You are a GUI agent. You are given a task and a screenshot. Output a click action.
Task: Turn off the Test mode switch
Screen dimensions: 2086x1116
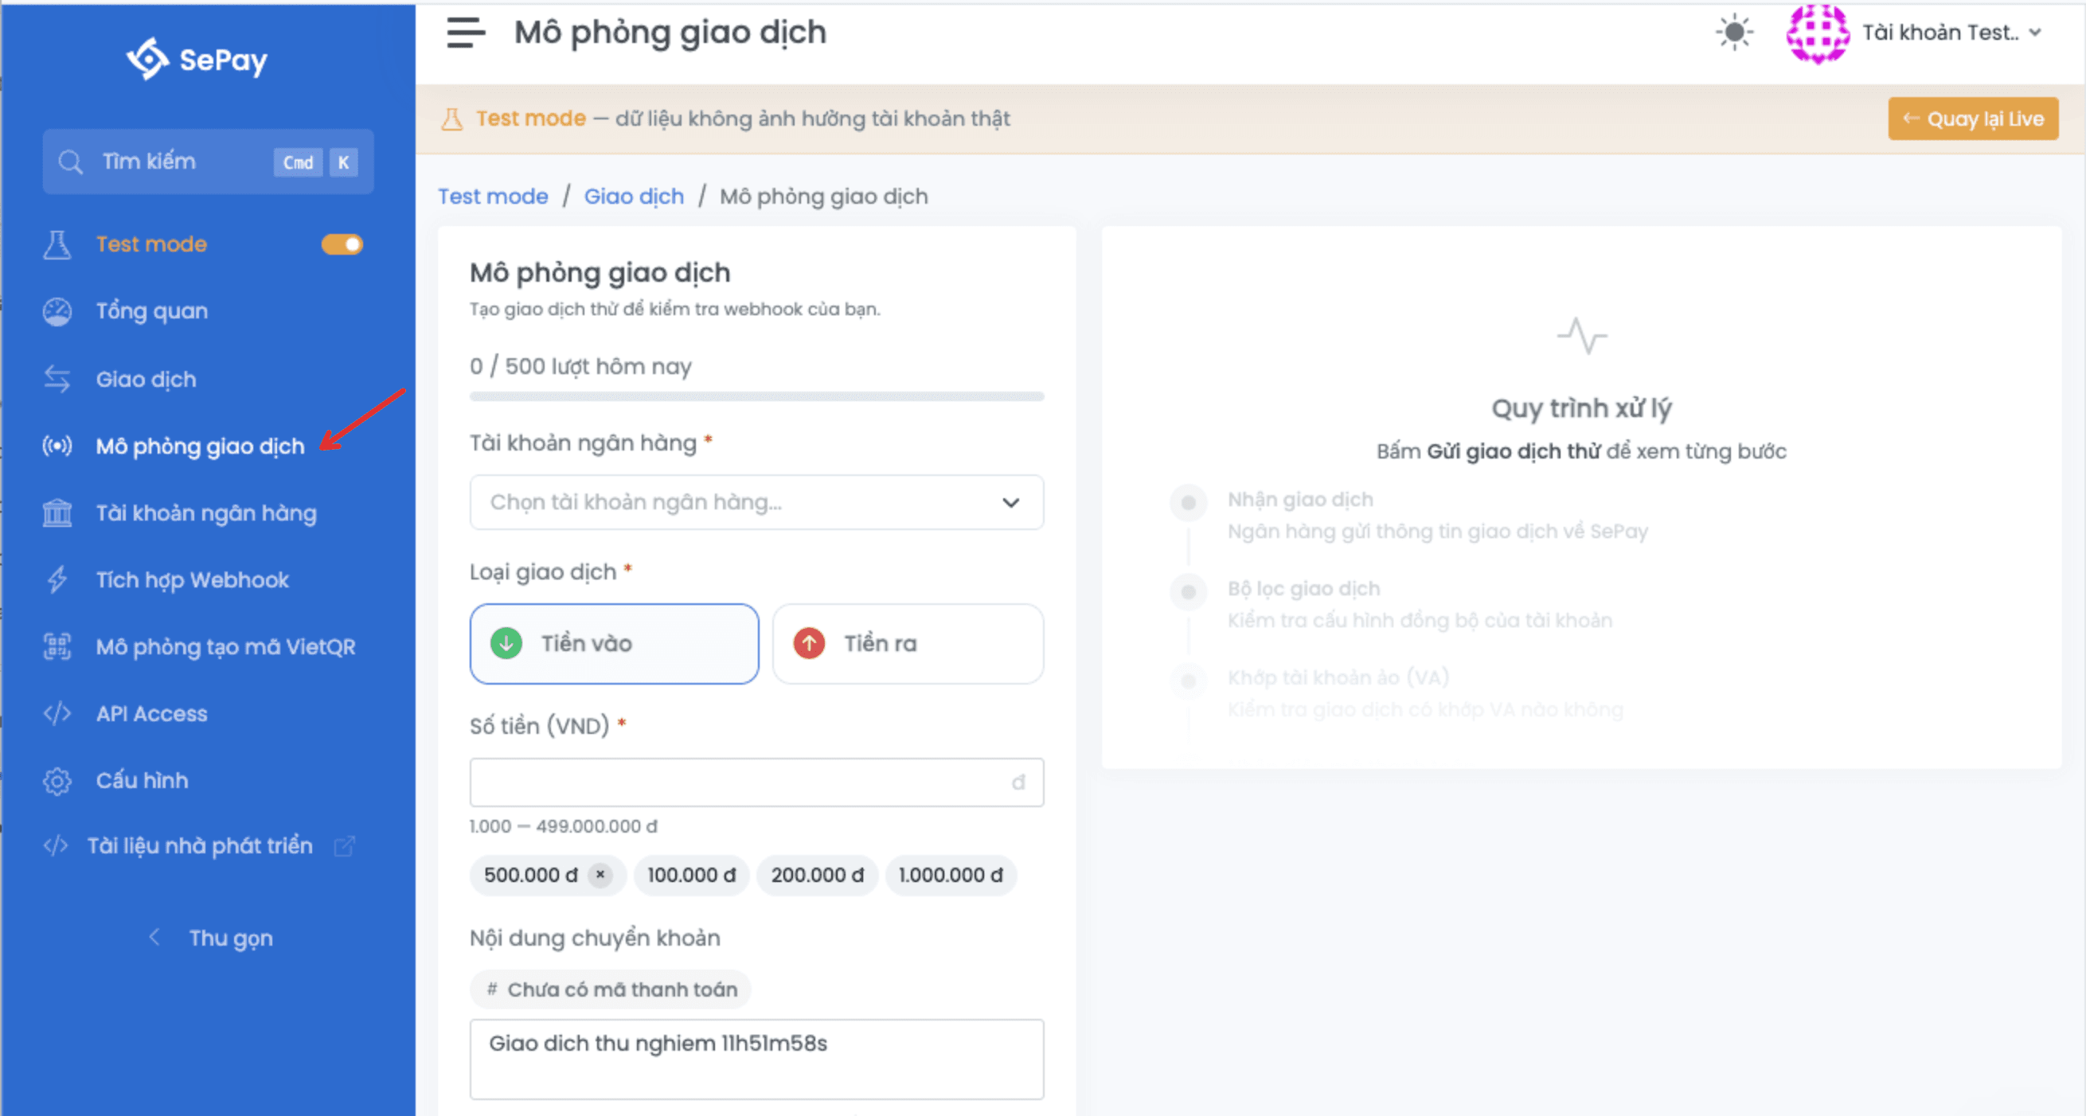tap(342, 244)
